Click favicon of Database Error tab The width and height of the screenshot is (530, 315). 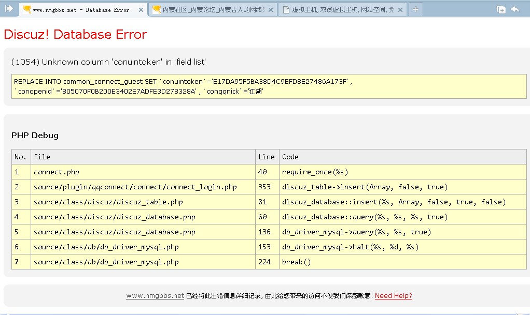click(27, 9)
